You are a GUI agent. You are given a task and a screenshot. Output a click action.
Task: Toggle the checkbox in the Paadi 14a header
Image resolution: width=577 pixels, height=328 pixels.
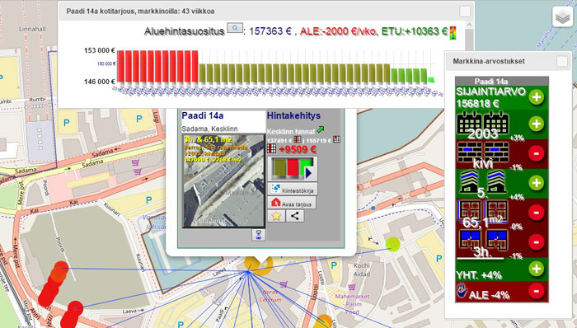point(465,12)
